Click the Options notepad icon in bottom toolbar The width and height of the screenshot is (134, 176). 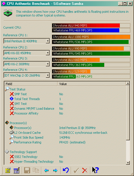click(x=8, y=171)
